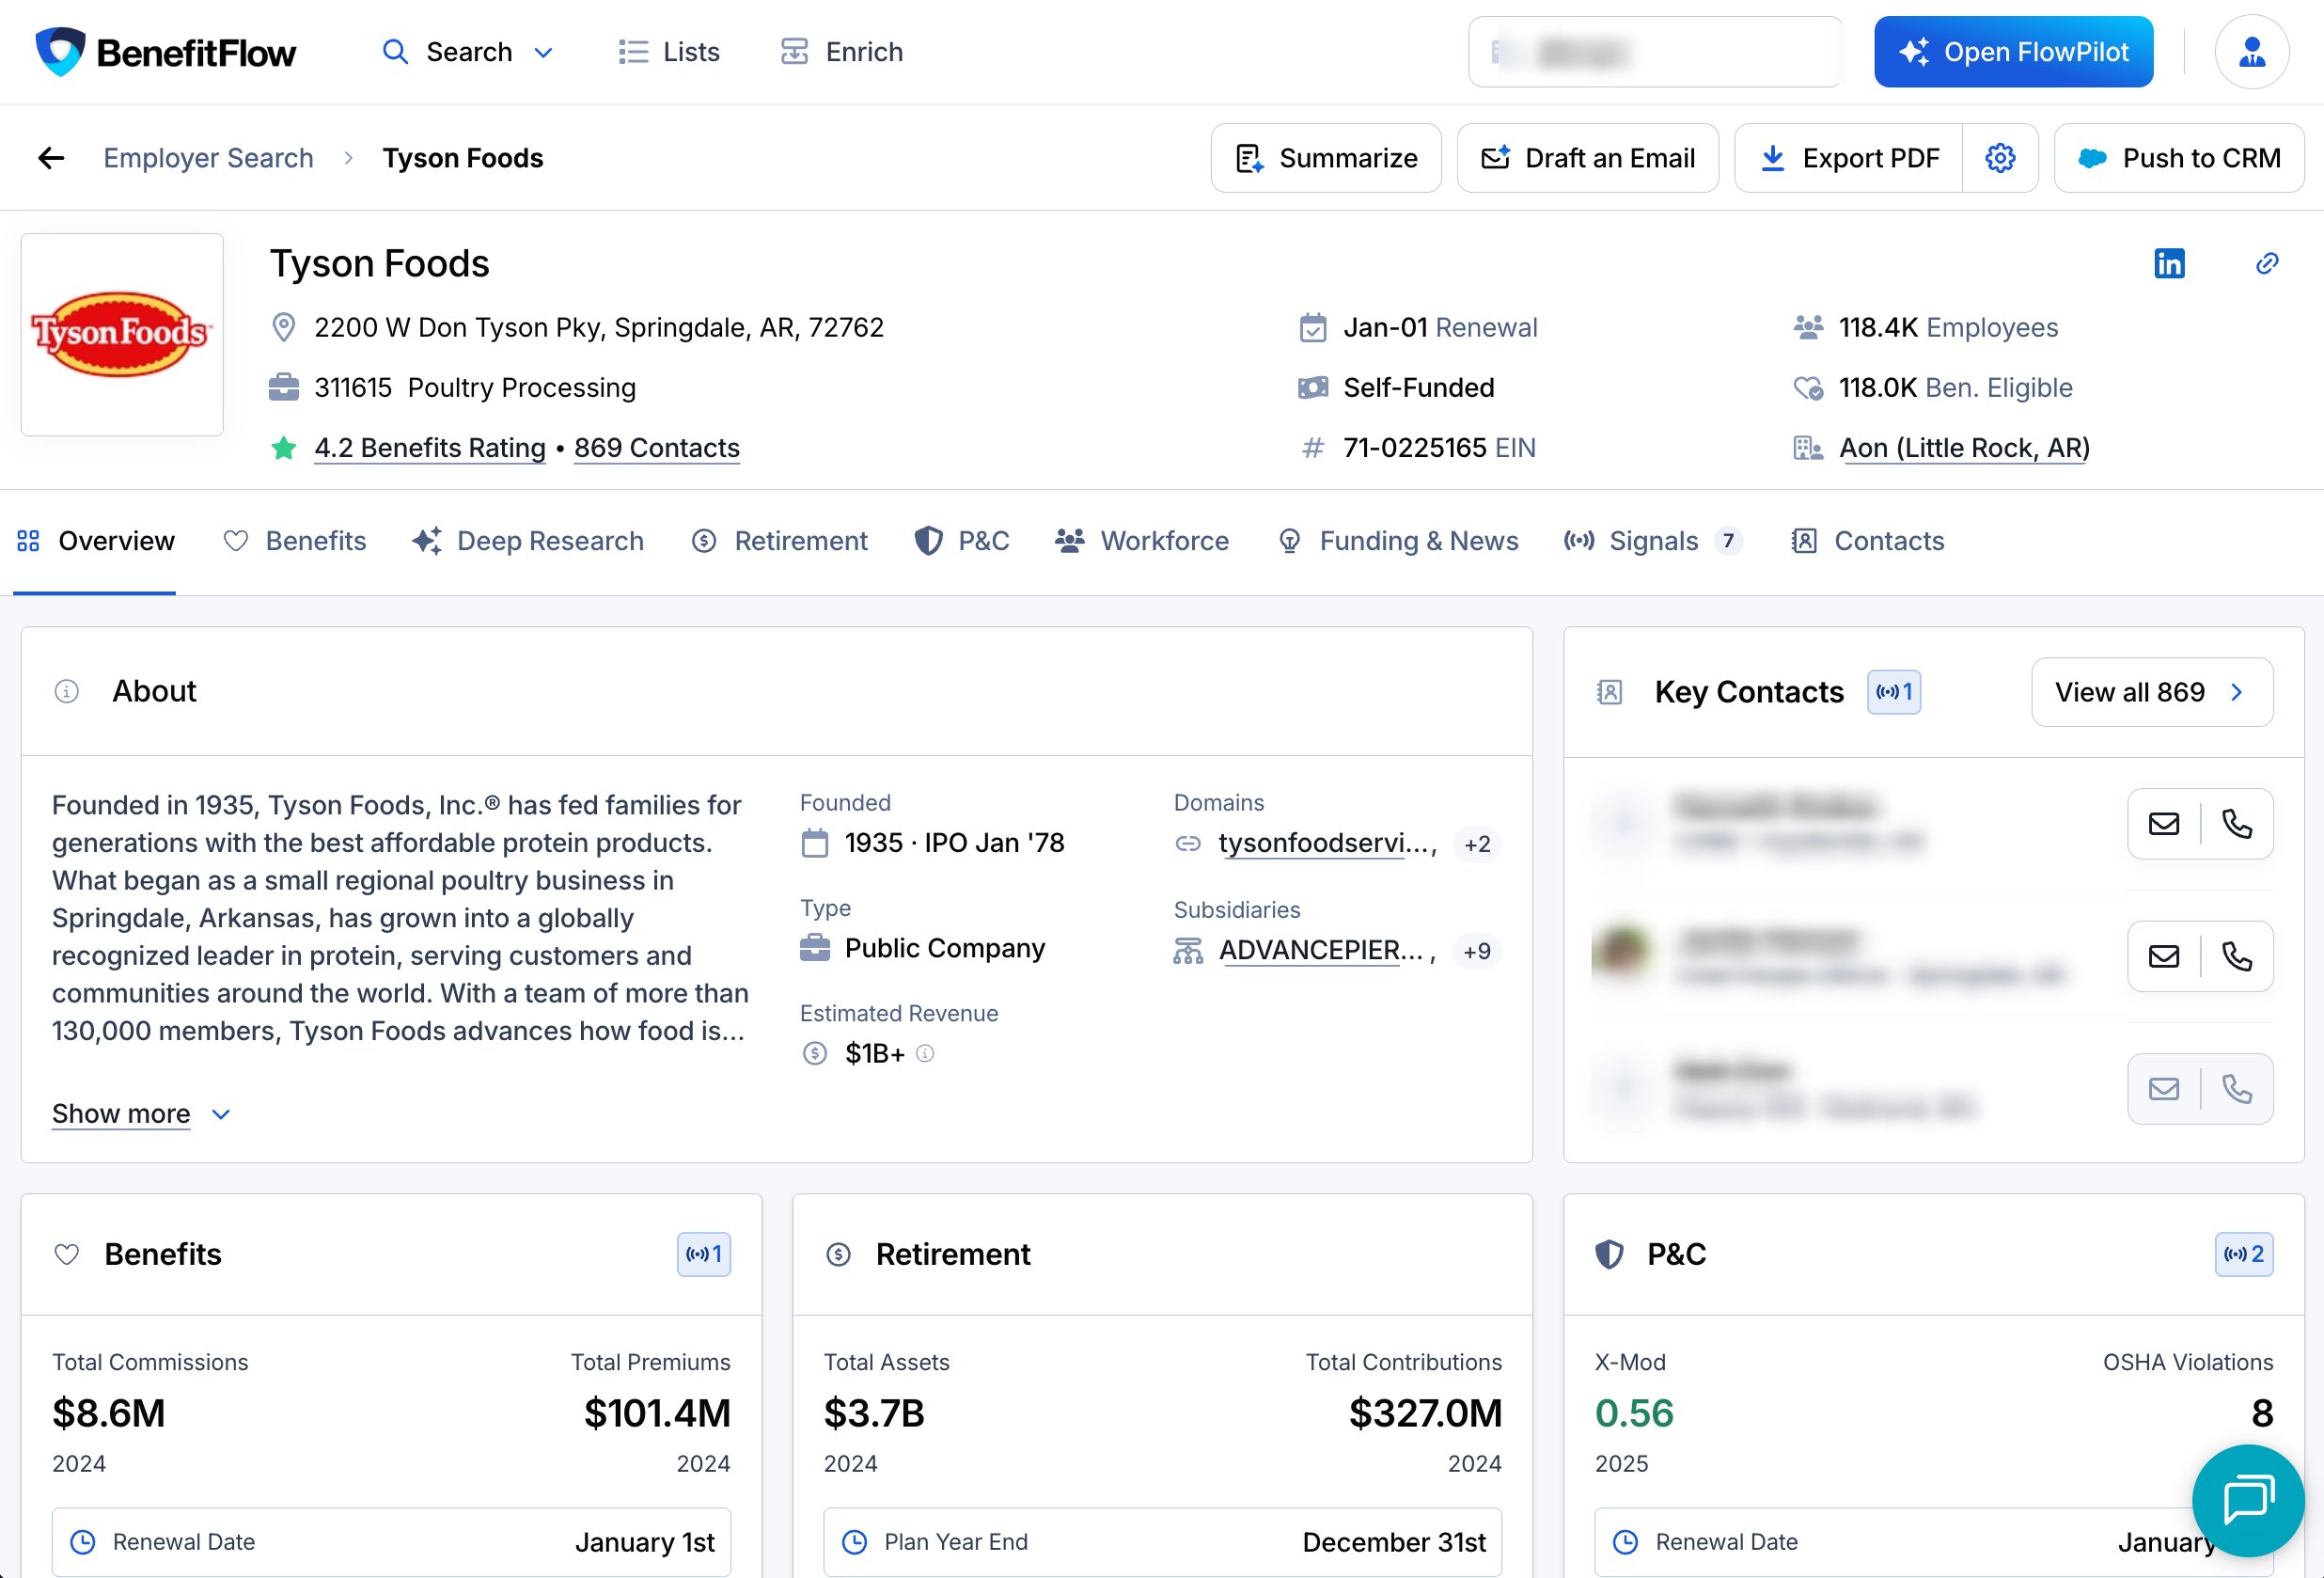
Task: Open the Tyson Foods LinkedIn page icon
Action: (2169, 263)
